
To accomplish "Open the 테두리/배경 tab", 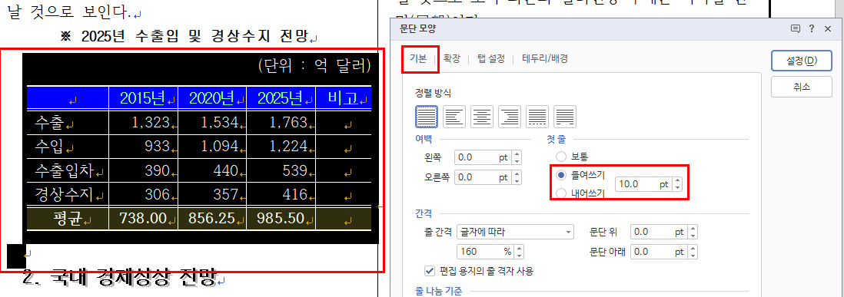I will pyautogui.click(x=545, y=58).
